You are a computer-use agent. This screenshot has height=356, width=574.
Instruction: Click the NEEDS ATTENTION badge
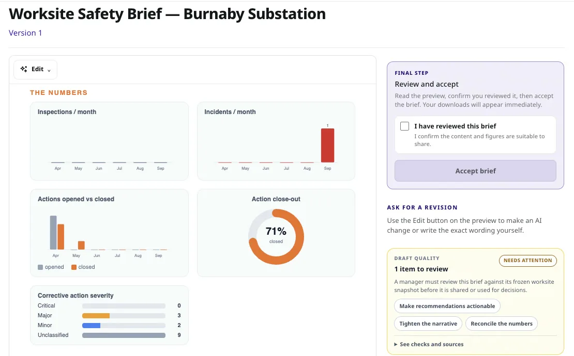[527, 261]
